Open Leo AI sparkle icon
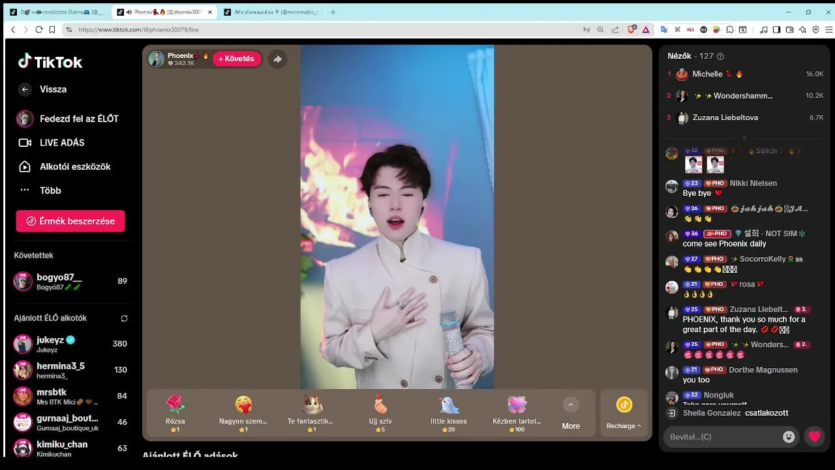835x470 pixels. tap(803, 29)
